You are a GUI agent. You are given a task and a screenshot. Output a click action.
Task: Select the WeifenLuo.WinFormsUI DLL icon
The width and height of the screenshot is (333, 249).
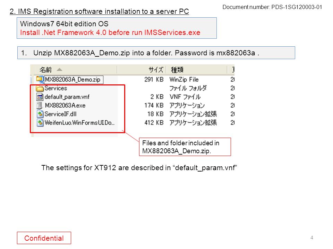pyautogui.click(x=40, y=122)
